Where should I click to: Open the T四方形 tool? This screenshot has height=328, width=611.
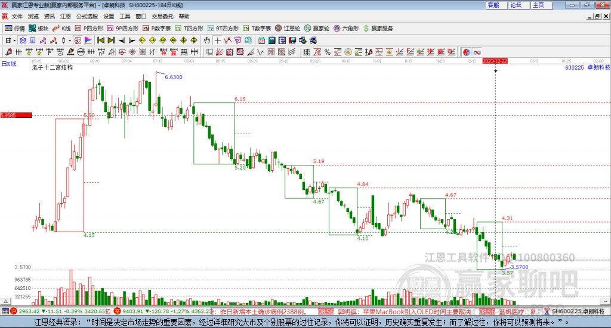(x=189, y=29)
